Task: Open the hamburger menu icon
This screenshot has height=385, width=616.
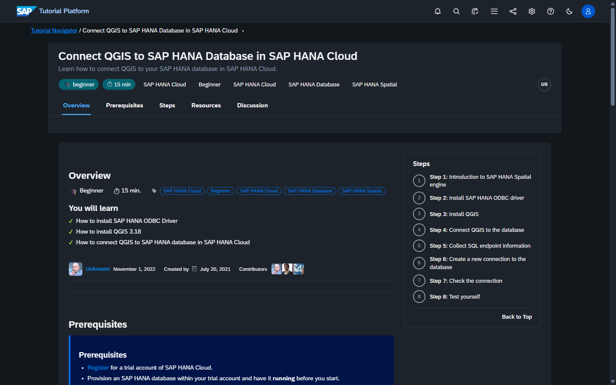Action: [494, 12]
